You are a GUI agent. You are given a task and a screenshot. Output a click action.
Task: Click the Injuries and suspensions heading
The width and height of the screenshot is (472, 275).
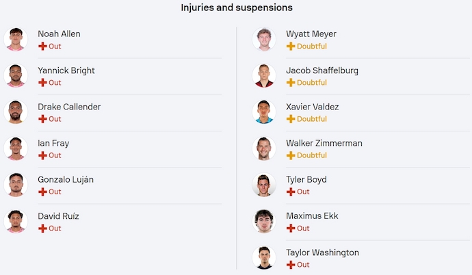[x=237, y=8]
